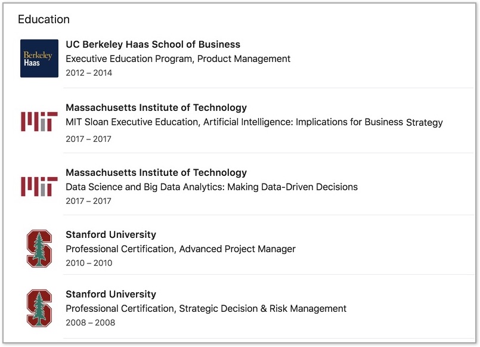Viewport: 480px width, 347px height.
Task: Click the 2012 – 2014 date range
Action: pyautogui.click(x=89, y=73)
